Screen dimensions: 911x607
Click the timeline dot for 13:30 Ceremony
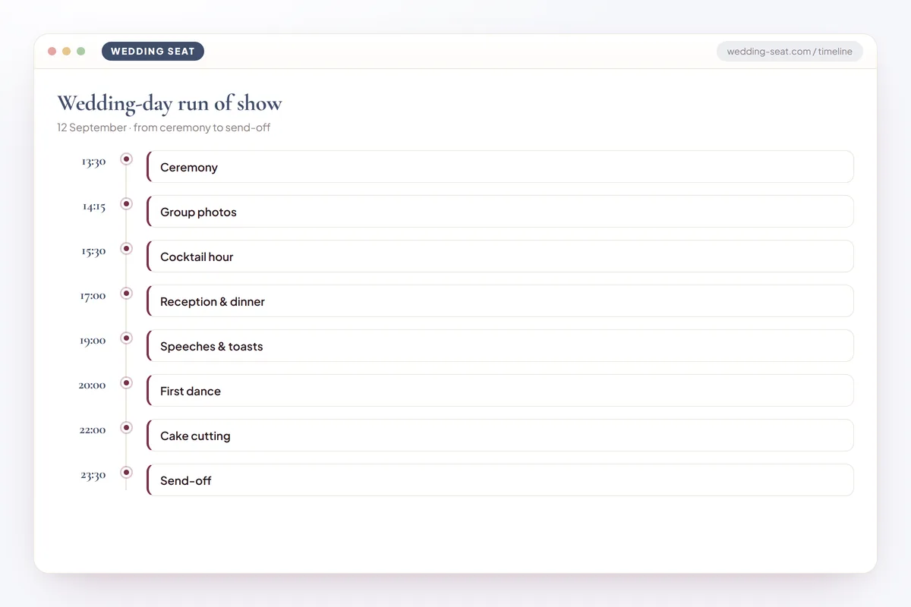tap(126, 159)
